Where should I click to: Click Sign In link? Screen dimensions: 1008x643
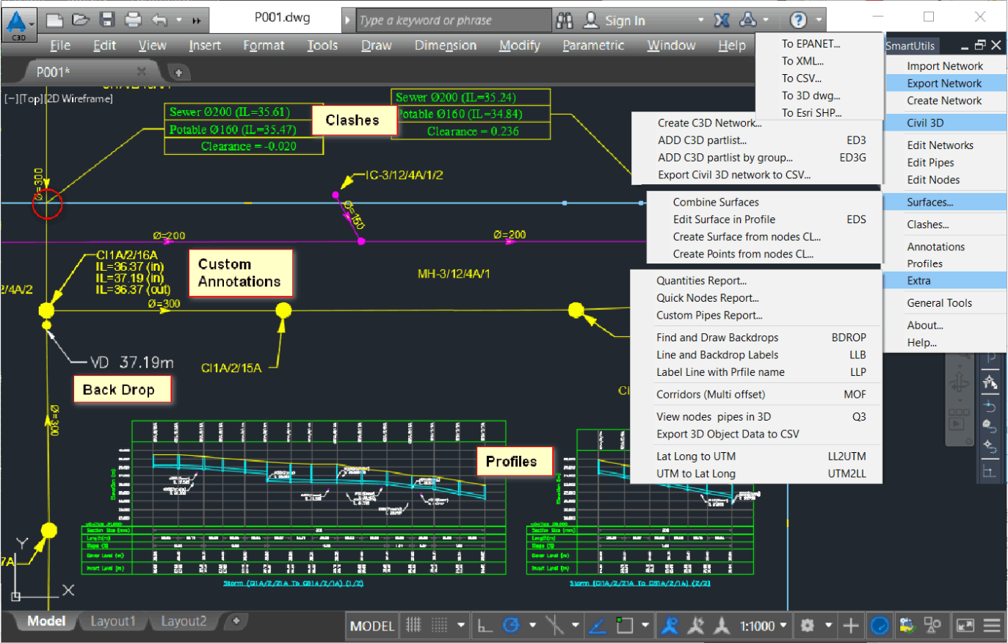click(x=624, y=21)
